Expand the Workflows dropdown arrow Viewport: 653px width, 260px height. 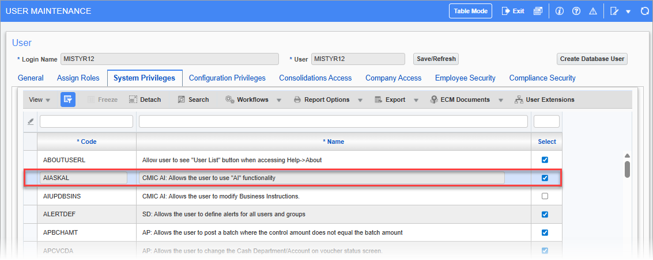point(279,100)
